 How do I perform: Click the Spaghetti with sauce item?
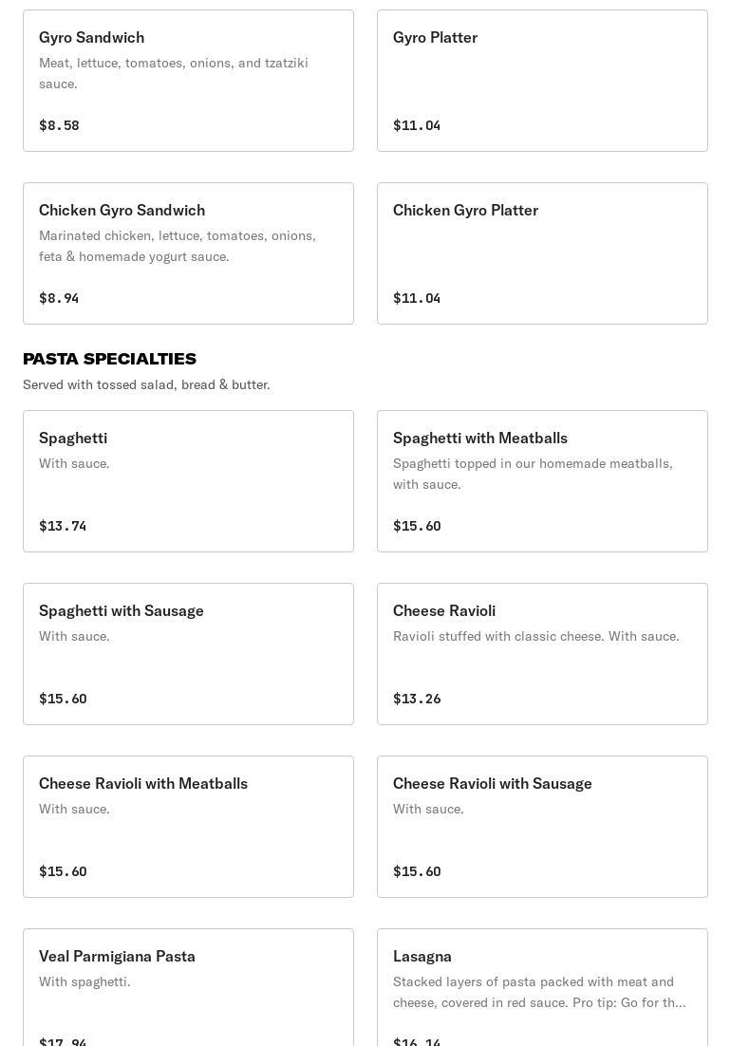(x=188, y=481)
